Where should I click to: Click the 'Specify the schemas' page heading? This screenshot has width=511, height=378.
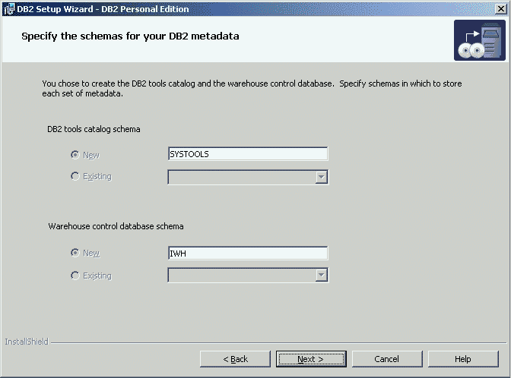(131, 36)
